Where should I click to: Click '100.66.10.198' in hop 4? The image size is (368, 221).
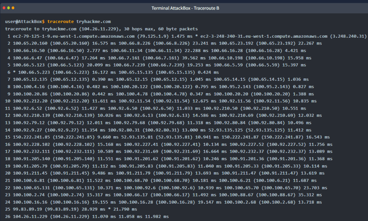[226, 58]
